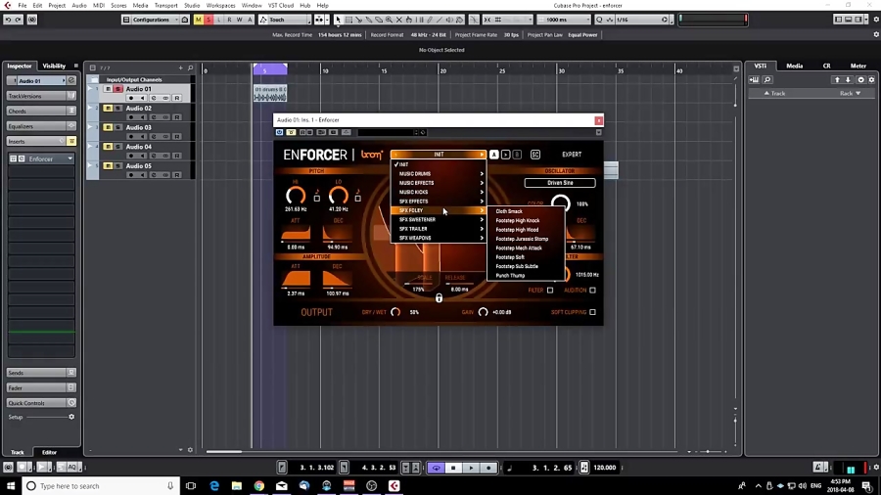Switch to the Media tab
Image resolution: width=881 pixels, height=495 pixels.
pyautogui.click(x=794, y=66)
